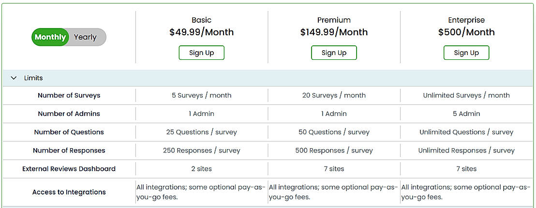Click the $49.99/Month Basic price
Viewport: 536px width, 208px height.
201,32
